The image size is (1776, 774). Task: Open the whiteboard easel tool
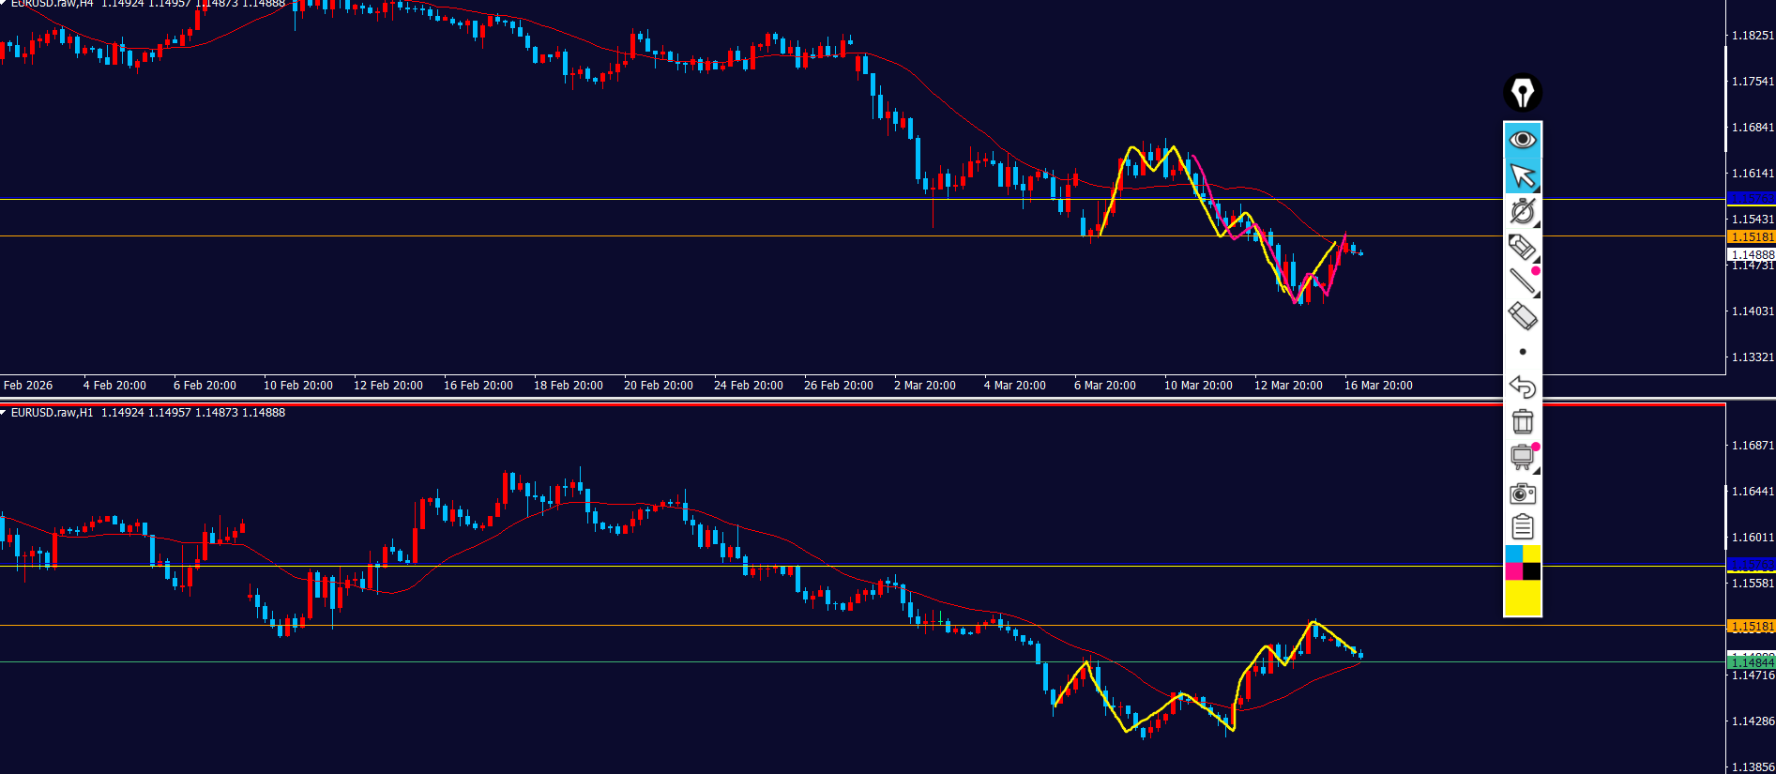(1522, 458)
